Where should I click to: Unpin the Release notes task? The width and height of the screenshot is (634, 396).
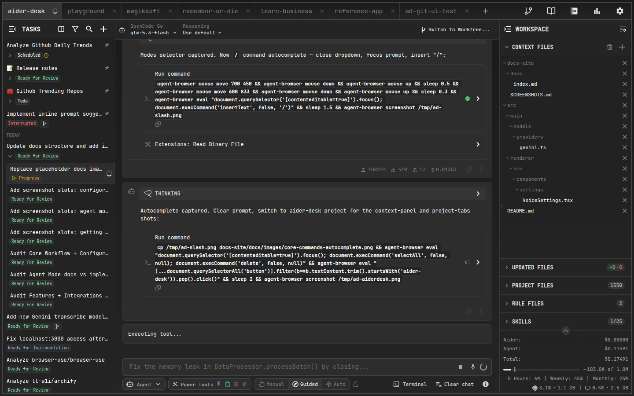point(107,68)
